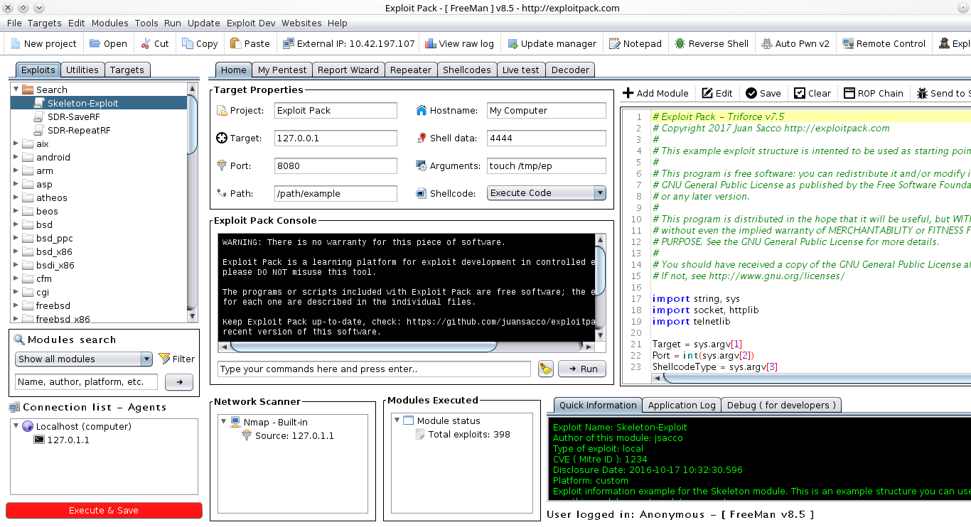
Task: Open the Shellcodes tab
Action: pos(466,70)
